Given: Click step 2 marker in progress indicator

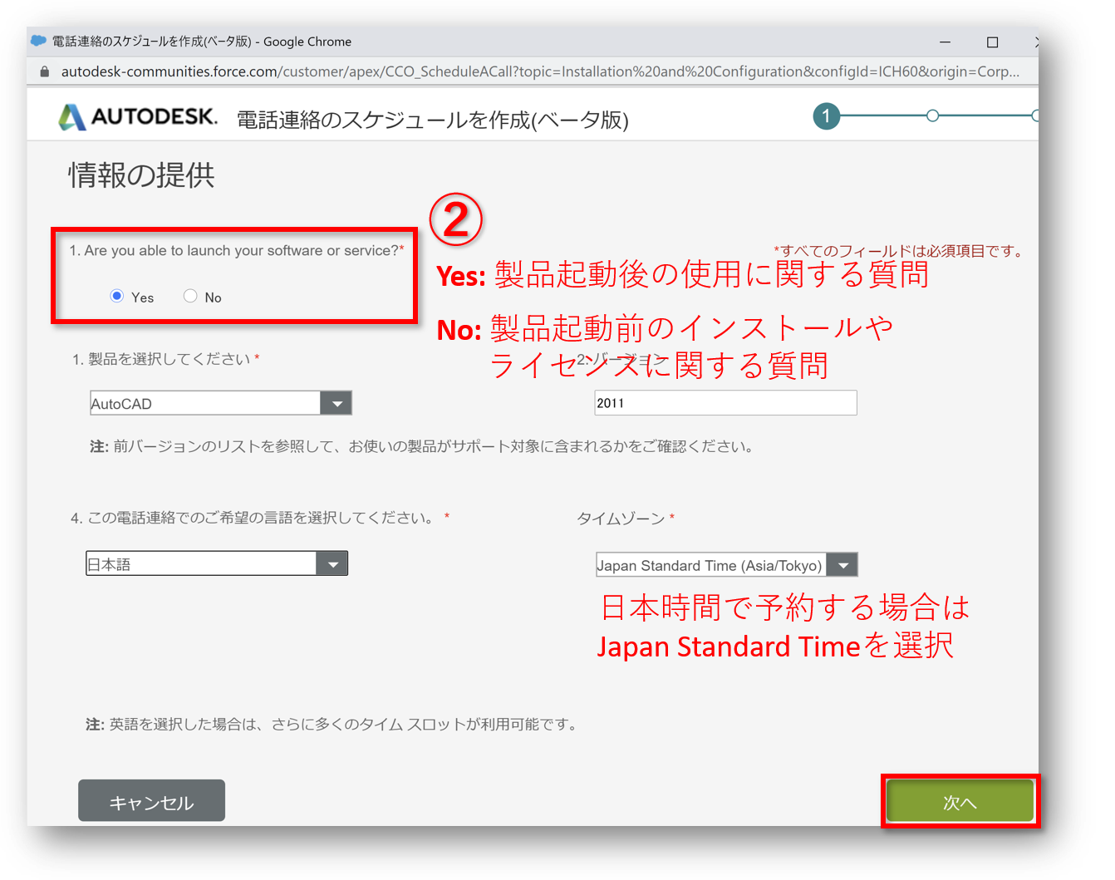Looking at the screenshot, I should 932,116.
